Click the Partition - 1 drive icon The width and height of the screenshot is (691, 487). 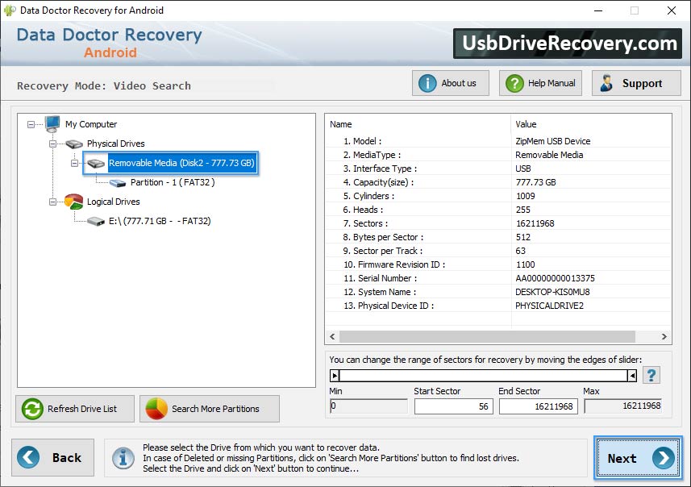(118, 182)
